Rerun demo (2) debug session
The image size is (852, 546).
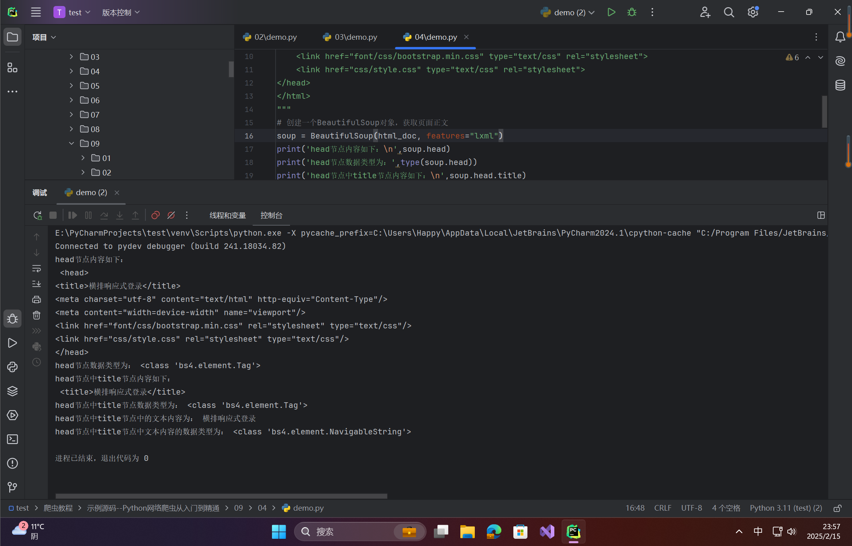pos(37,215)
